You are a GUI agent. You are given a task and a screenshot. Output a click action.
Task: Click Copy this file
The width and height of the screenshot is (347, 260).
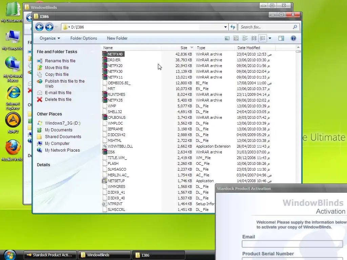(x=57, y=74)
